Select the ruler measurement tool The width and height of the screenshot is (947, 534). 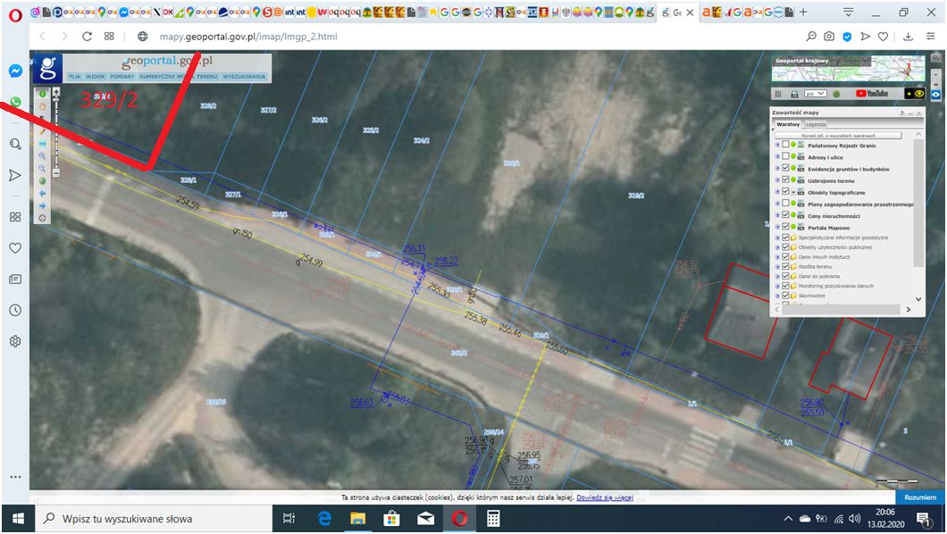pyautogui.click(x=42, y=144)
